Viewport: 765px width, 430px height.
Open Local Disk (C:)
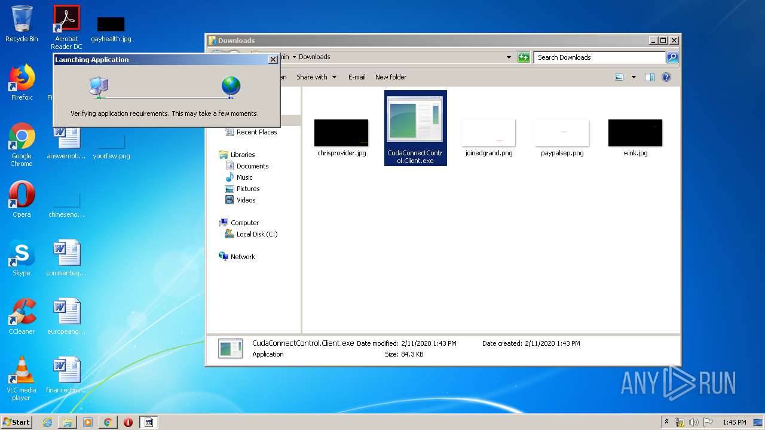coord(251,234)
